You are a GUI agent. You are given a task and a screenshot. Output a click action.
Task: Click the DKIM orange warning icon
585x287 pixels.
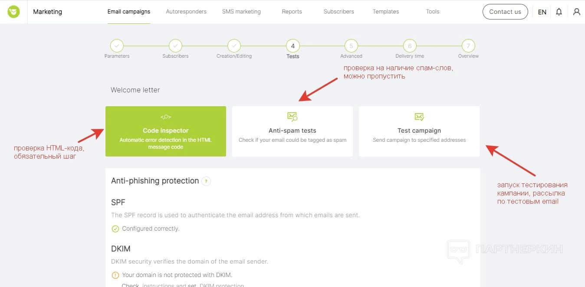click(x=115, y=275)
